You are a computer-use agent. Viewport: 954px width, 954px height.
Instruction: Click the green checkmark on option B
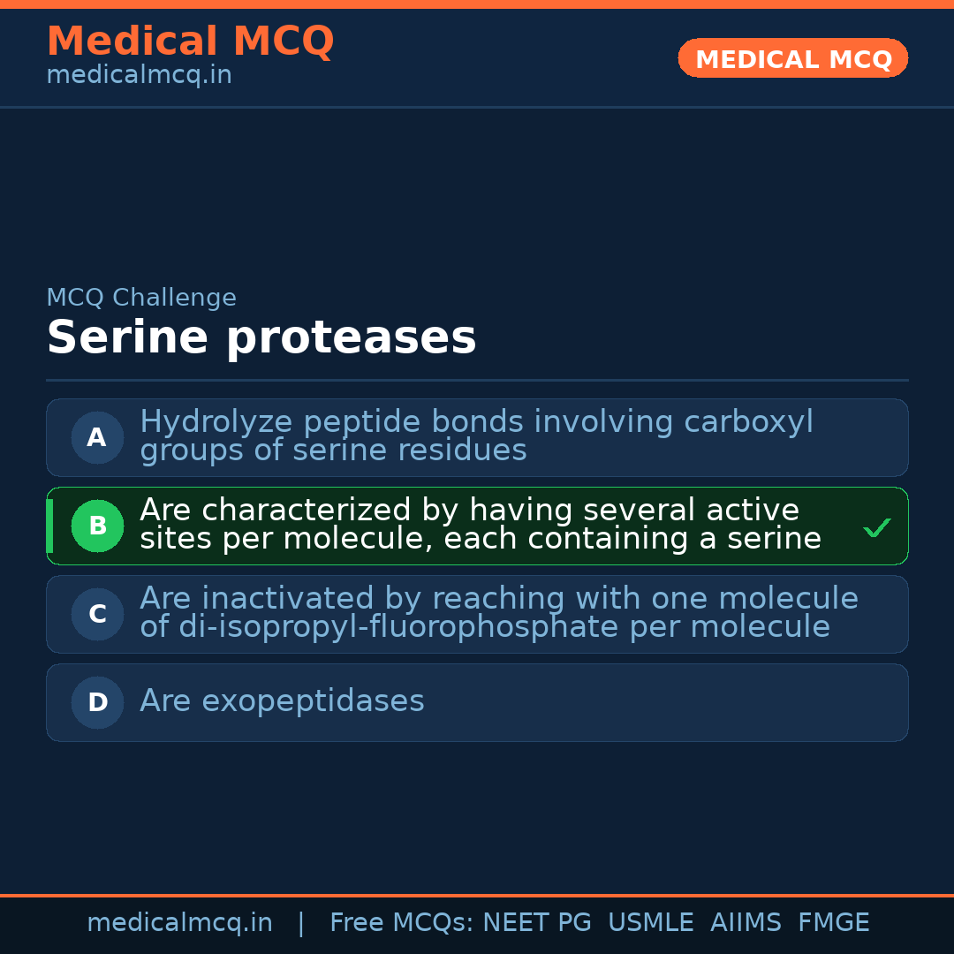coord(877,528)
